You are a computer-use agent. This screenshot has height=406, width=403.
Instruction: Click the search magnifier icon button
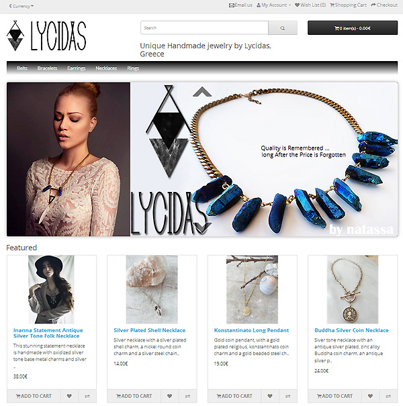tap(283, 28)
